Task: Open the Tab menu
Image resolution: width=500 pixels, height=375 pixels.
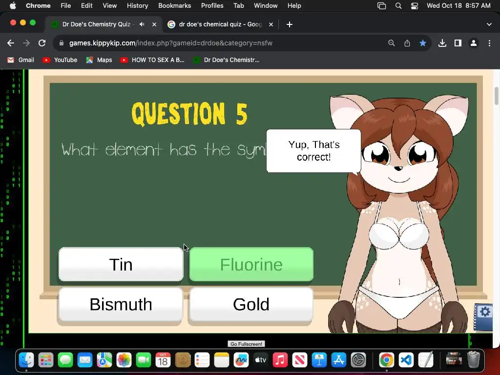Action: pyautogui.click(x=238, y=6)
